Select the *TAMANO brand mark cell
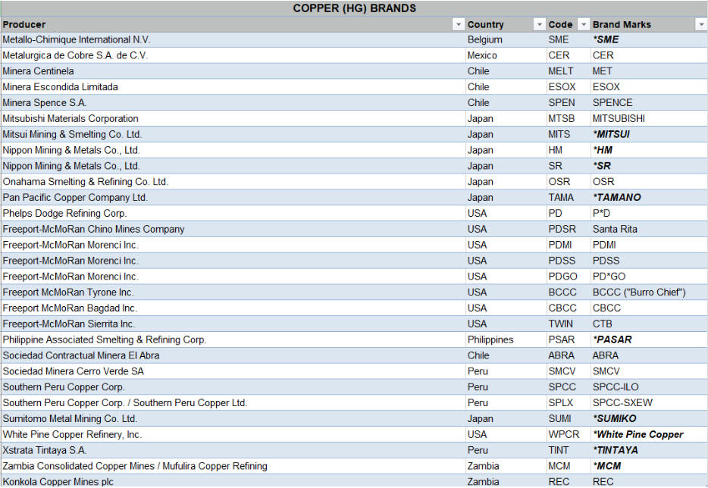 [x=650, y=198]
